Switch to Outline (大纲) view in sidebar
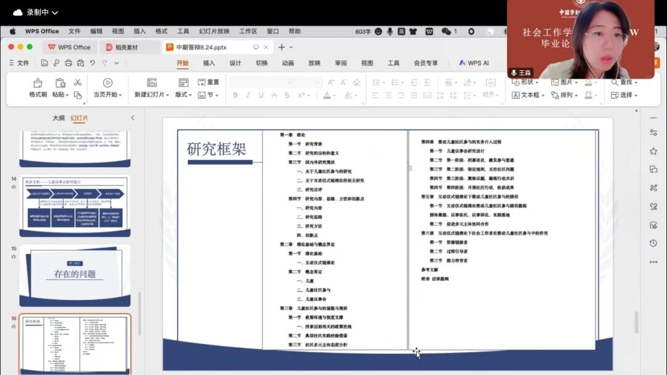The image size is (667, 375). [x=58, y=118]
